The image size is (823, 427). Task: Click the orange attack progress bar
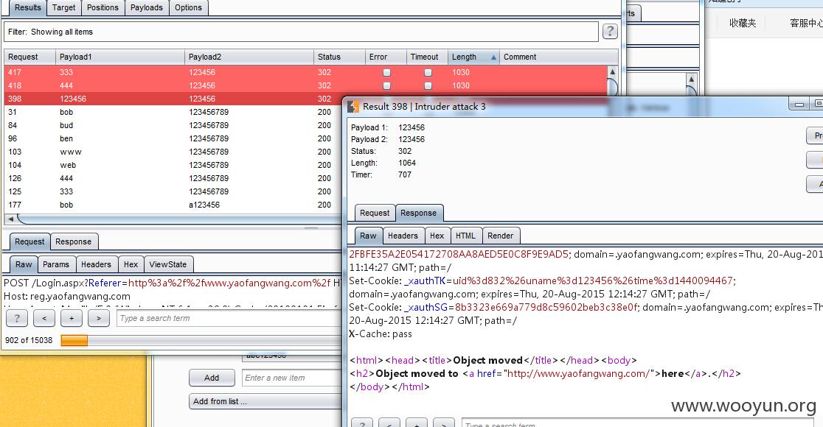tap(74, 341)
